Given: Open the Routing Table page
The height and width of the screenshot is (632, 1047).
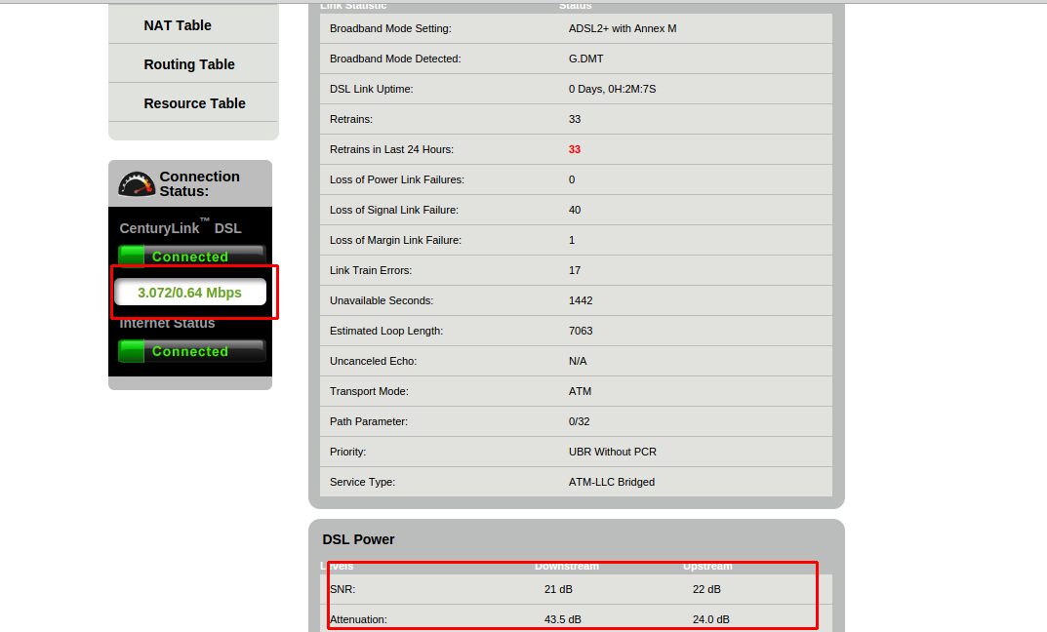Looking at the screenshot, I should [189, 64].
